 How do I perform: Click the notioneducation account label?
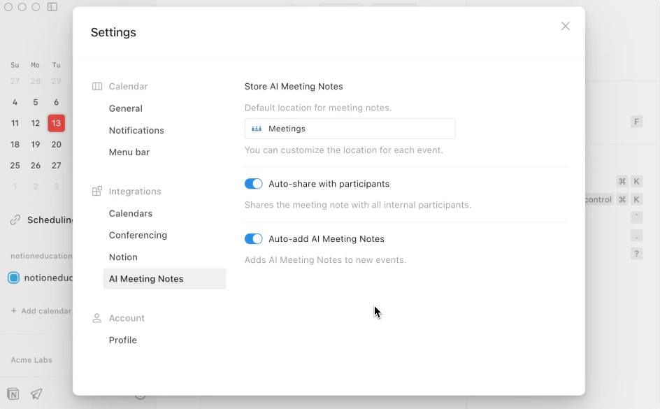tap(41, 256)
